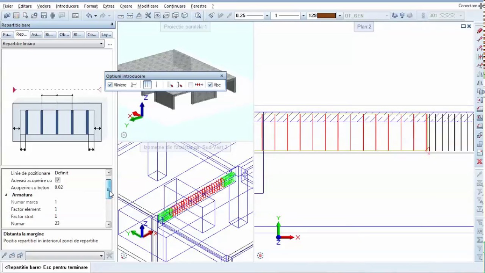Open the line type 1 dropdown

click(303, 16)
